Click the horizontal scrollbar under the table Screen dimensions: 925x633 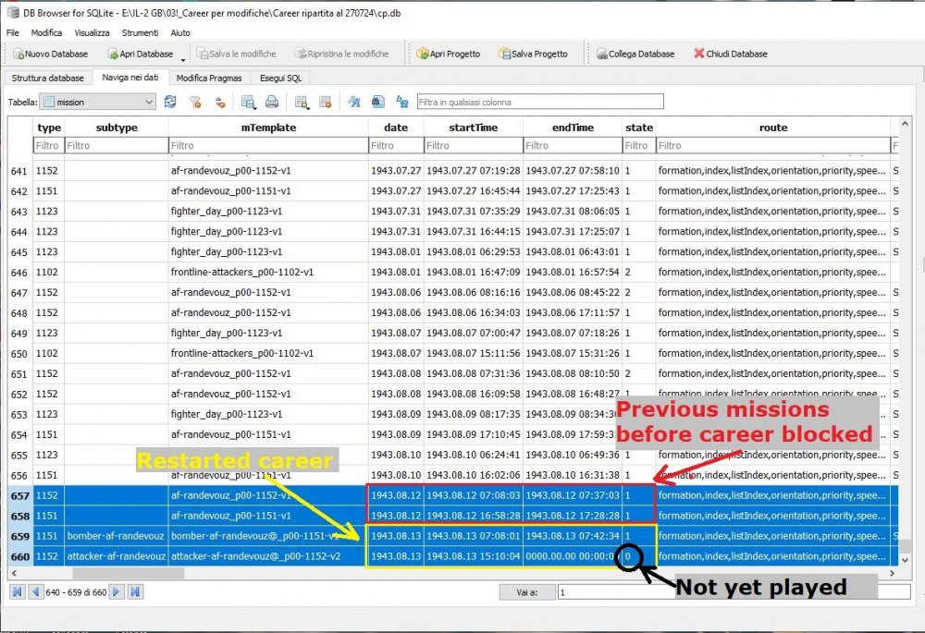[x=462, y=574]
